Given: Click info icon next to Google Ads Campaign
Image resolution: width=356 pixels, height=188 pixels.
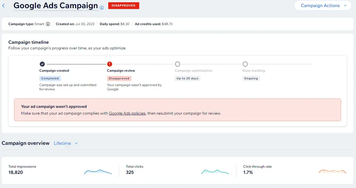Looking at the screenshot, I should tap(102, 8).
